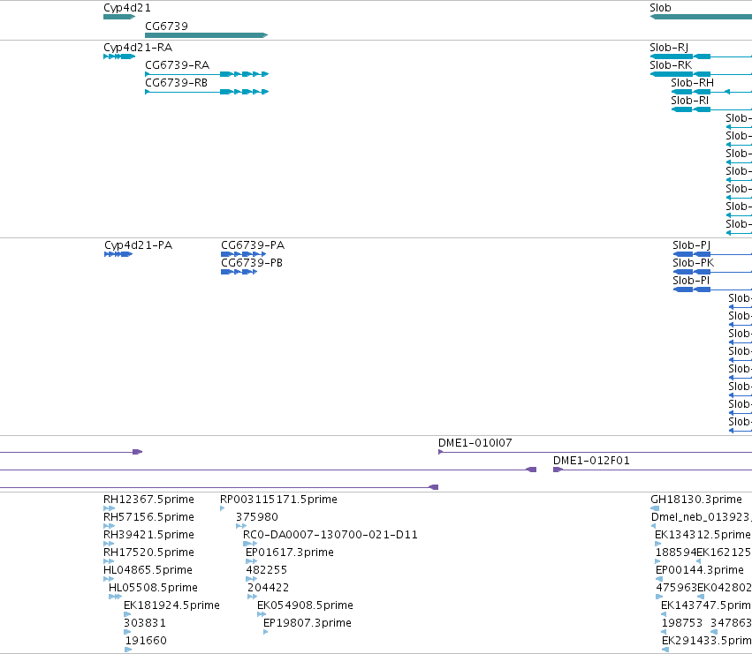Select feature 204422
Viewport: 752px width, 654px height.
[253, 597]
